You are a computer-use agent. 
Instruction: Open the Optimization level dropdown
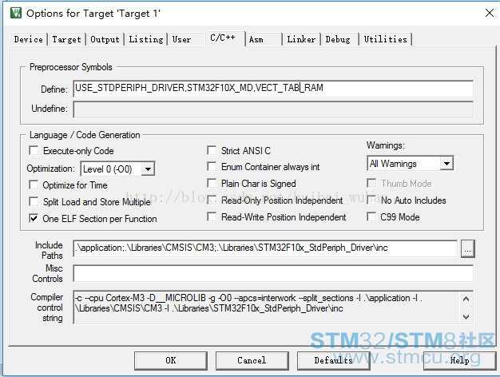pos(149,169)
